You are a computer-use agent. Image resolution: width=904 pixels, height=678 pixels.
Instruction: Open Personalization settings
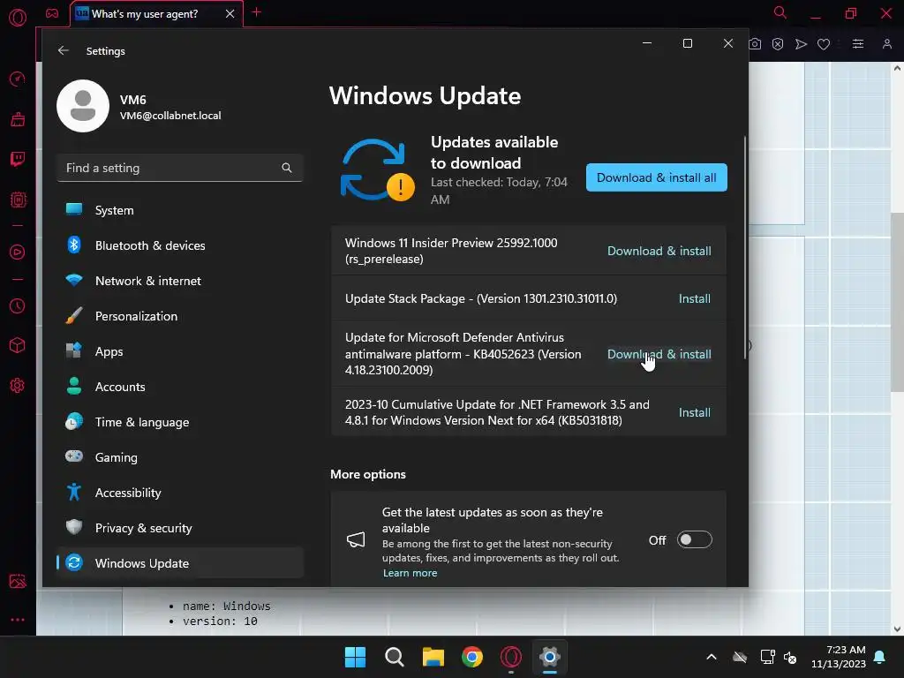pos(180,316)
